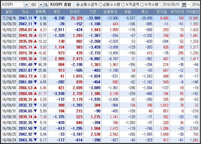
Task: Click individual total value -8,330
Action: pos(59,18)
